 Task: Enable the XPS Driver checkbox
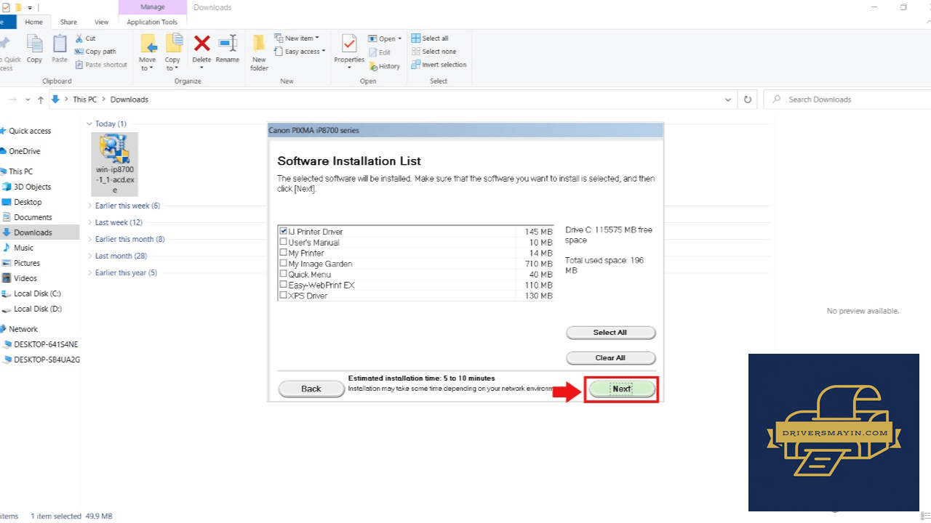(284, 295)
